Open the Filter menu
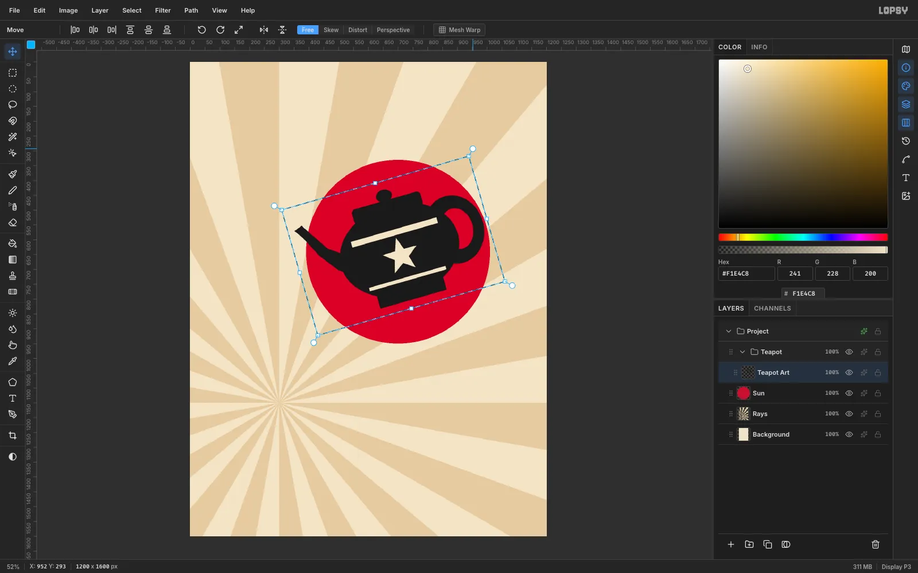Image resolution: width=918 pixels, height=573 pixels. 163,10
